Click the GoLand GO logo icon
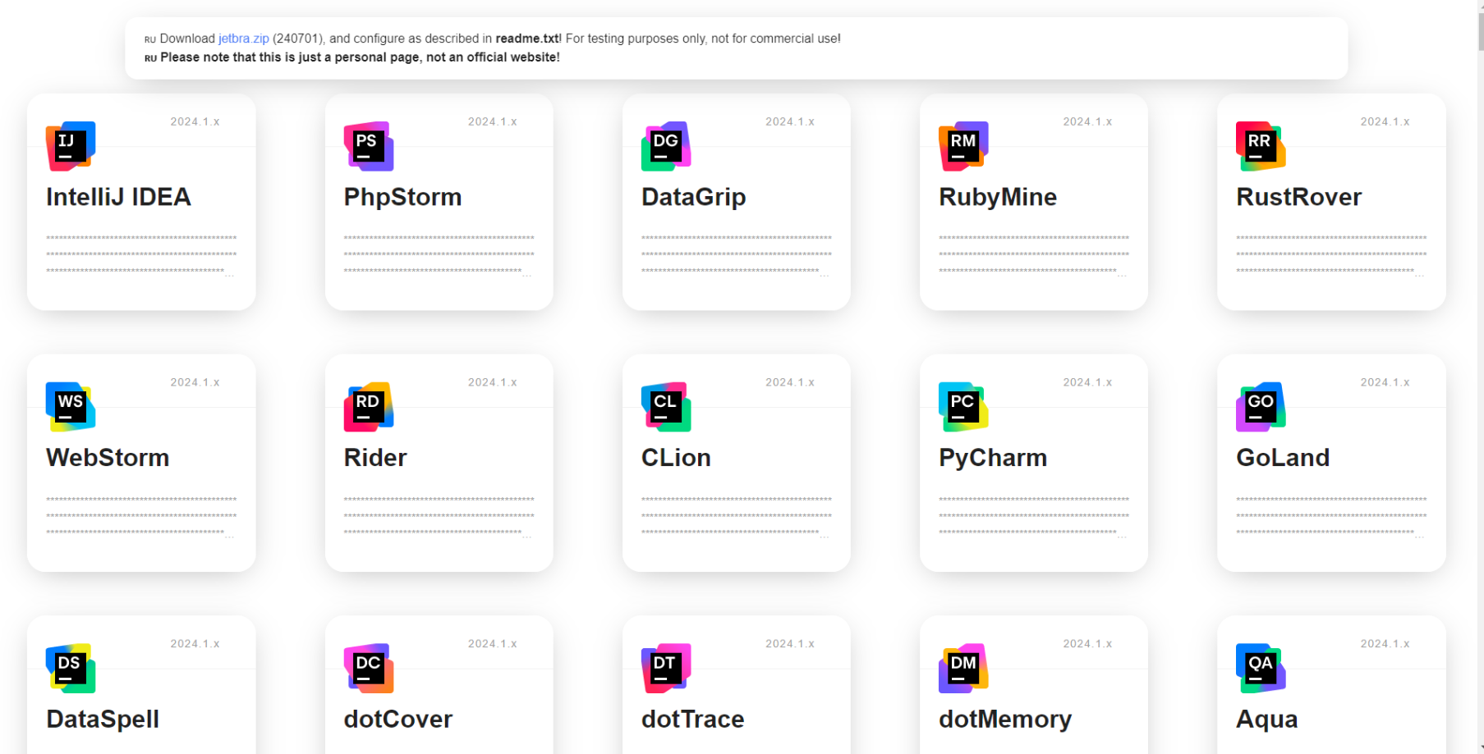1484x754 pixels. pos(1261,407)
